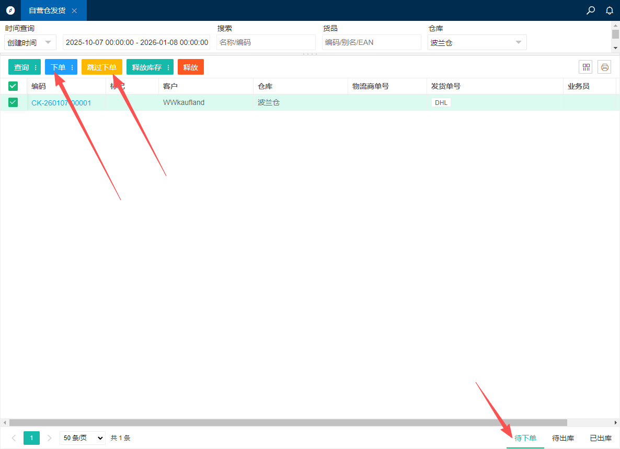The width and height of the screenshot is (620, 449).
Task: Open the column layout settings icon
Action: [586, 67]
